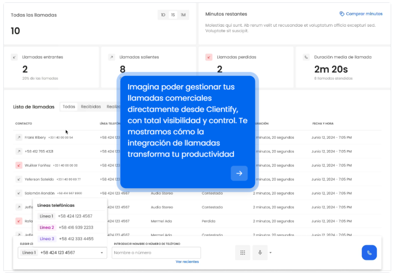394x274 pixels.
Task: Select the 1D time range
Action: 163,15
